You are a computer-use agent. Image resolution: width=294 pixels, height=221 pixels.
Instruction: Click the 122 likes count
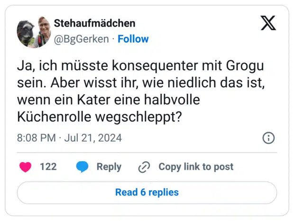(48, 166)
